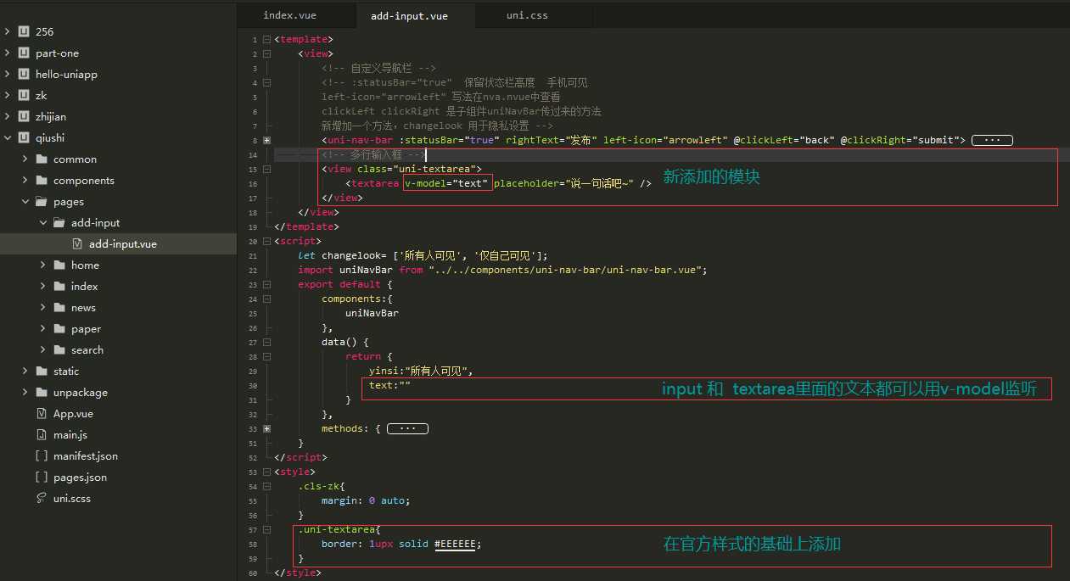Click the manifest.json bracket icon

tap(42, 455)
